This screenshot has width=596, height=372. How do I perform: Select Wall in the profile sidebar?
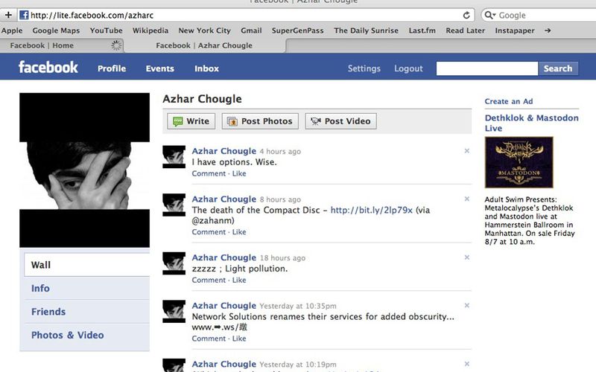[x=86, y=265]
